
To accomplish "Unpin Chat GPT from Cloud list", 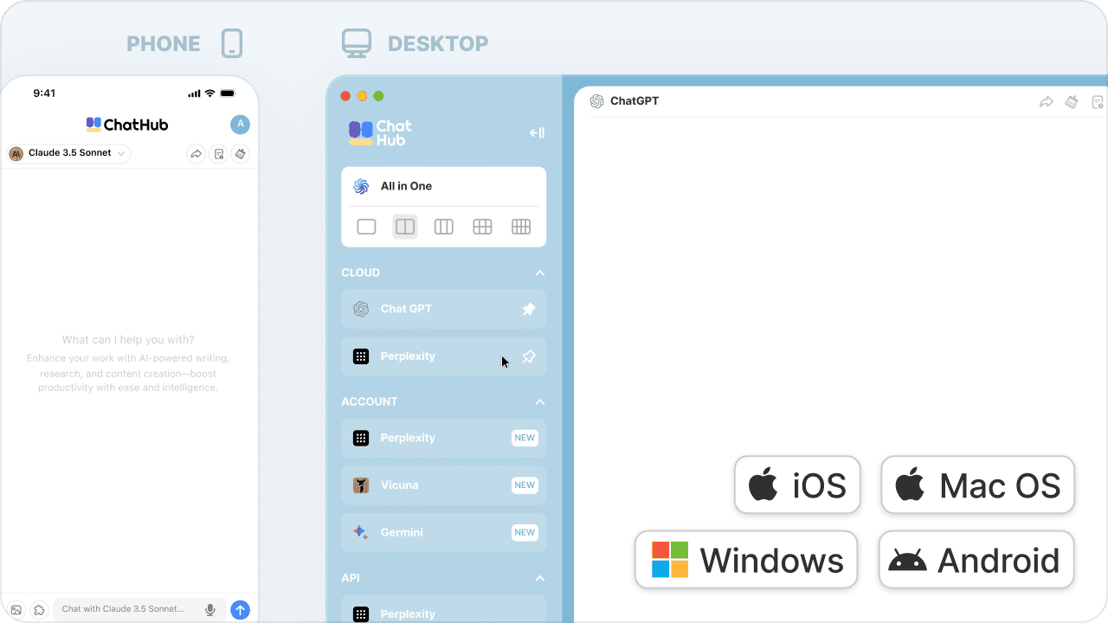I will pyautogui.click(x=528, y=309).
